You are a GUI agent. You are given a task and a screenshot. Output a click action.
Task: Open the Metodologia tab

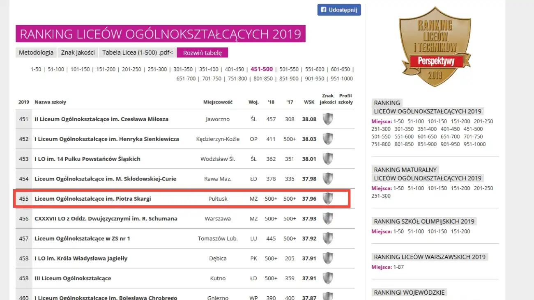click(x=36, y=53)
